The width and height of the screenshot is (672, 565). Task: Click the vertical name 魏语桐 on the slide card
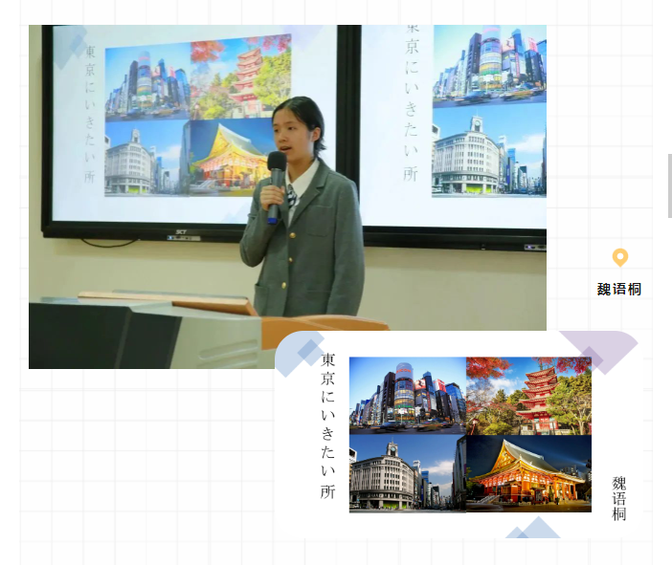click(x=618, y=499)
